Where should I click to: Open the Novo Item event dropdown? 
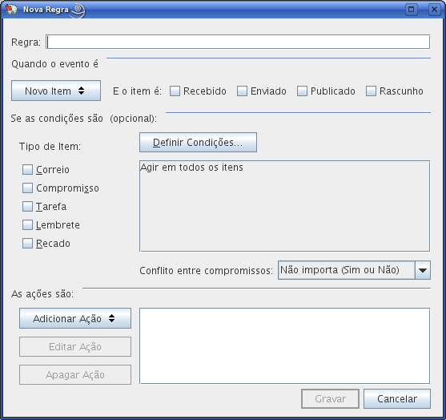tap(56, 91)
